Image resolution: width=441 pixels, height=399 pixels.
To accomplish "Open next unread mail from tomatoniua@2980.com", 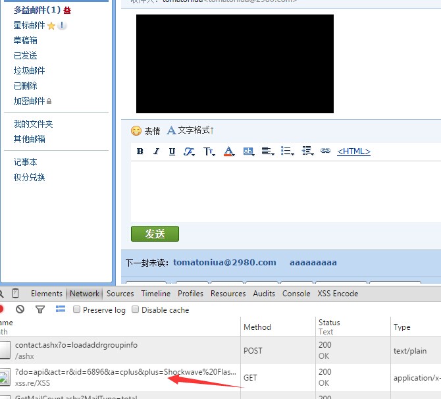I will click(x=224, y=263).
